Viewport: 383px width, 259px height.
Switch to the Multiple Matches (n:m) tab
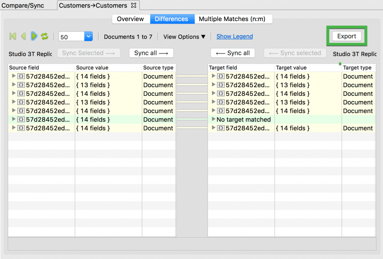tap(233, 19)
